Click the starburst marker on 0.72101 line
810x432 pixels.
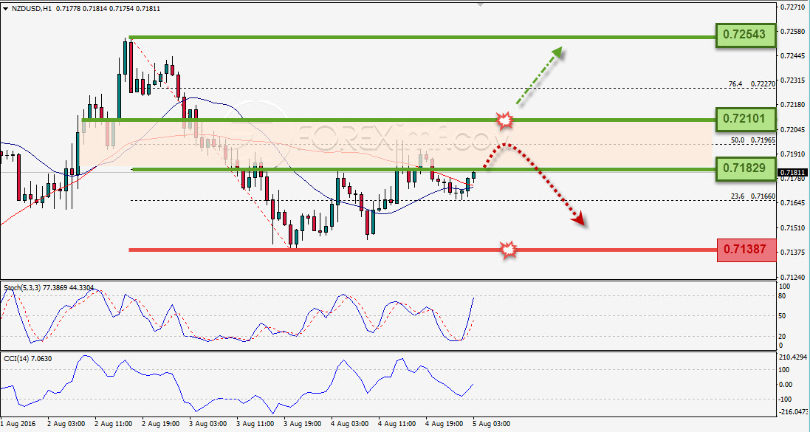point(505,120)
